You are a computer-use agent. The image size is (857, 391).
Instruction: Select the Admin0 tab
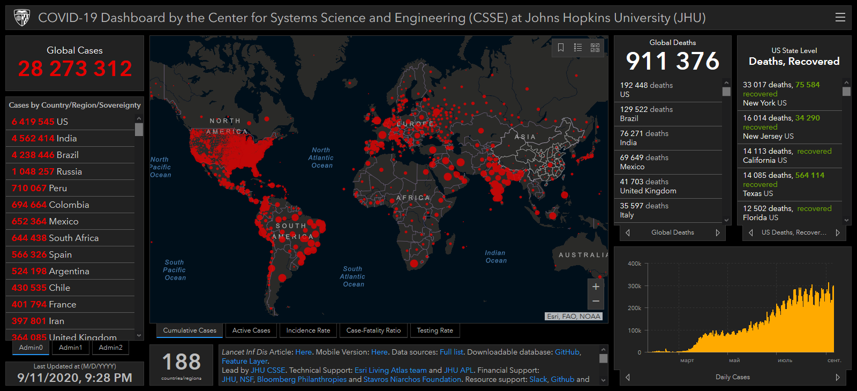point(31,348)
